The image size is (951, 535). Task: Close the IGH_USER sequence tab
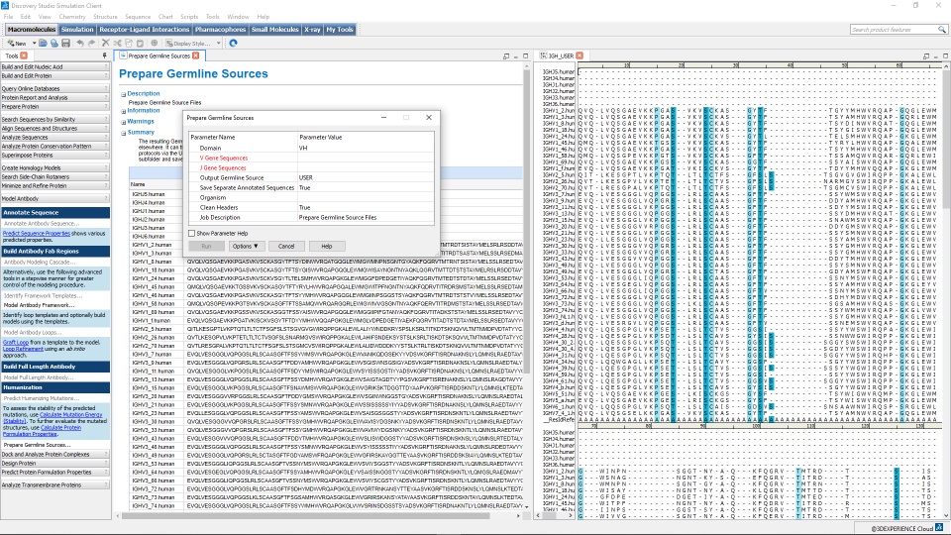coord(580,55)
